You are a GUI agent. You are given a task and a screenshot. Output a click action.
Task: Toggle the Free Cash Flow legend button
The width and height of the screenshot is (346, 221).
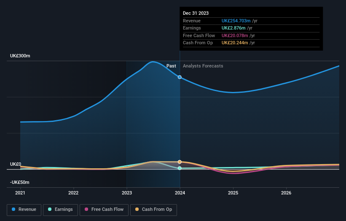point(104,210)
